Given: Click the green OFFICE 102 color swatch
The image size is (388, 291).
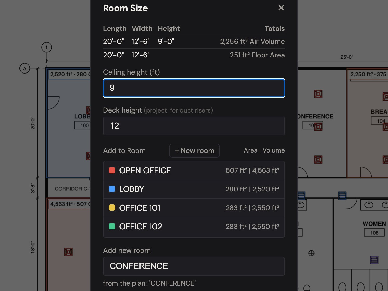Looking at the screenshot, I should (x=112, y=226).
